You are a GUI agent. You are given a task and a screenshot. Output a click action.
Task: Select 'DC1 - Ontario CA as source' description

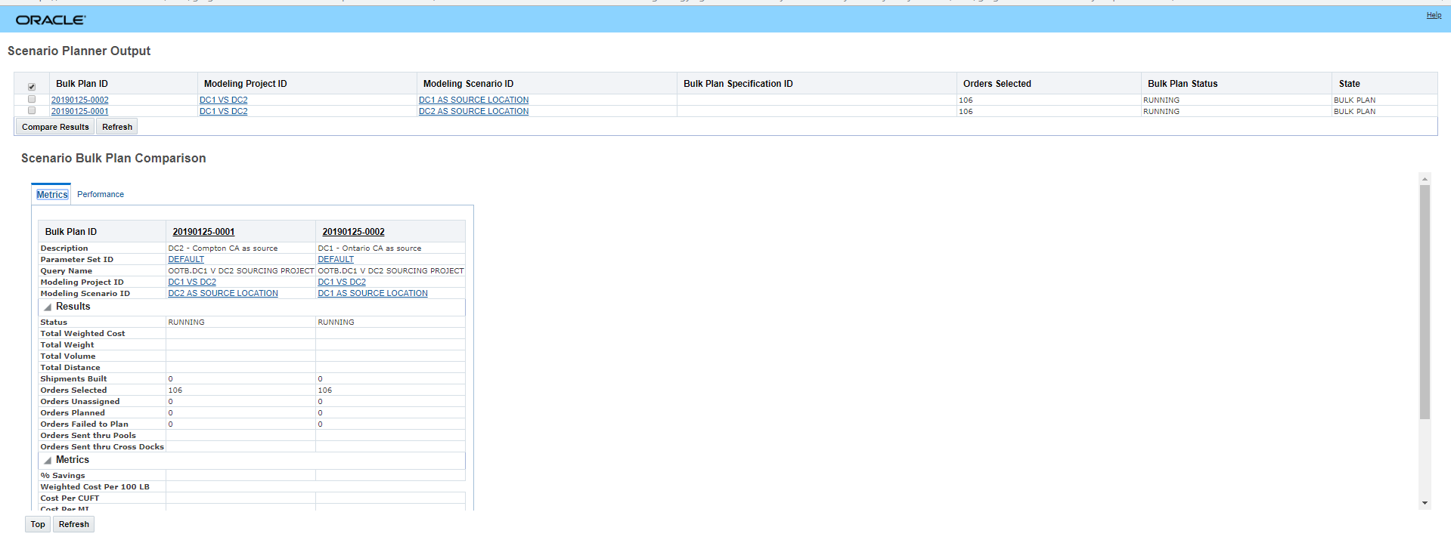[x=370, y=248]
